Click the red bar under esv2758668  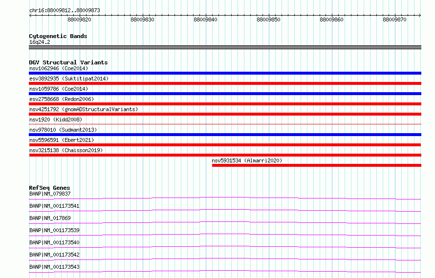click(x=225, y=104)
